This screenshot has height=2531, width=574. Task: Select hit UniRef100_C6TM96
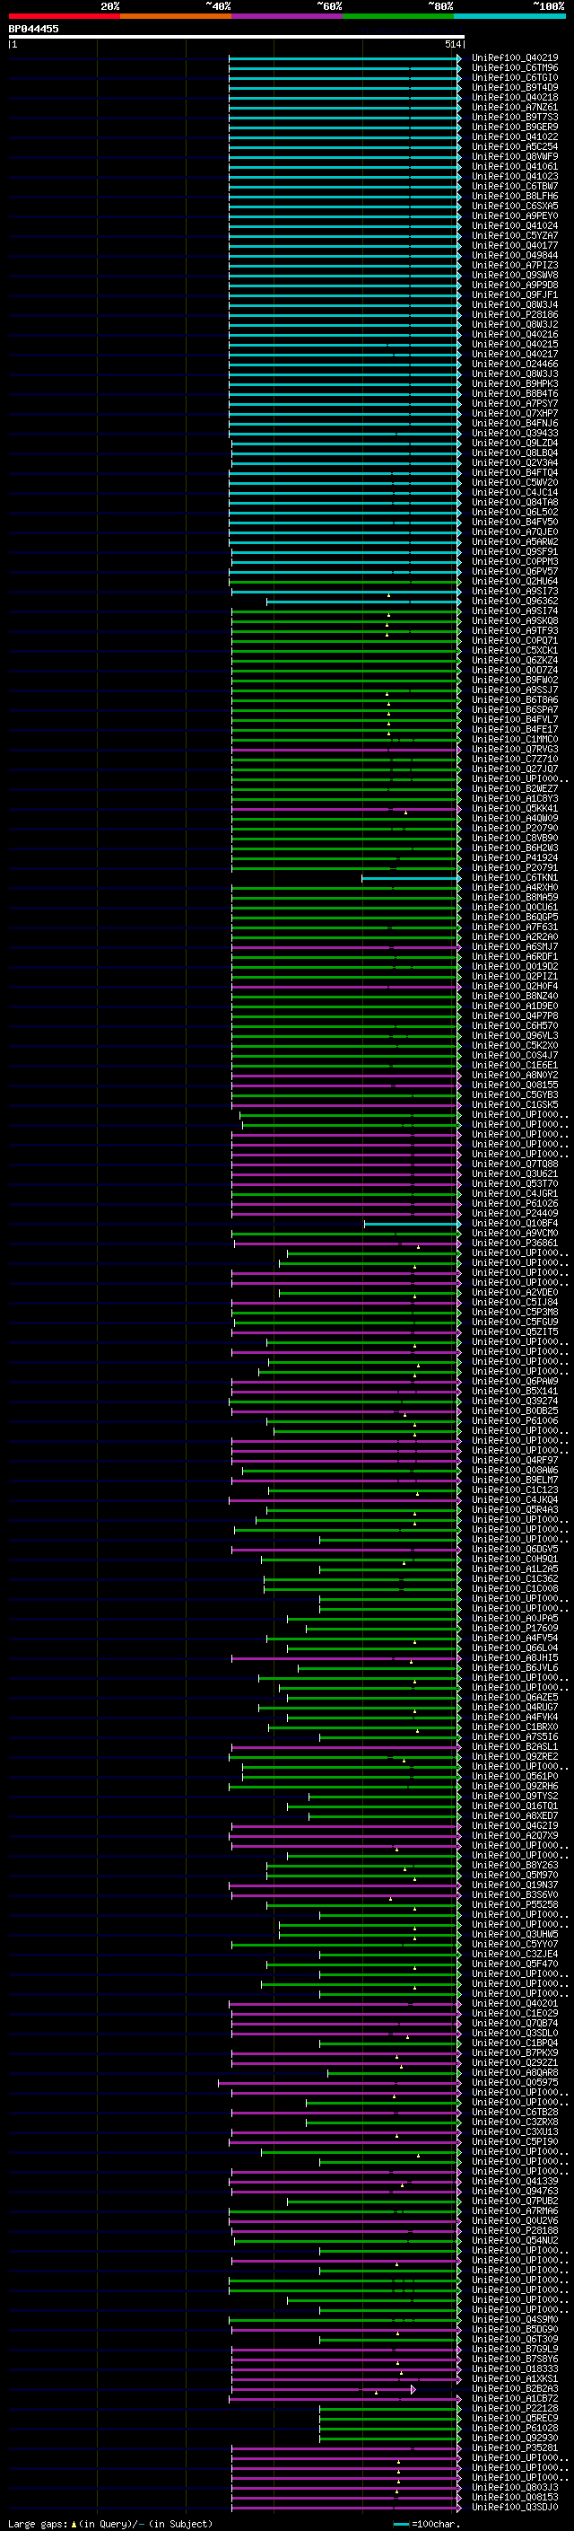point(515,68)
